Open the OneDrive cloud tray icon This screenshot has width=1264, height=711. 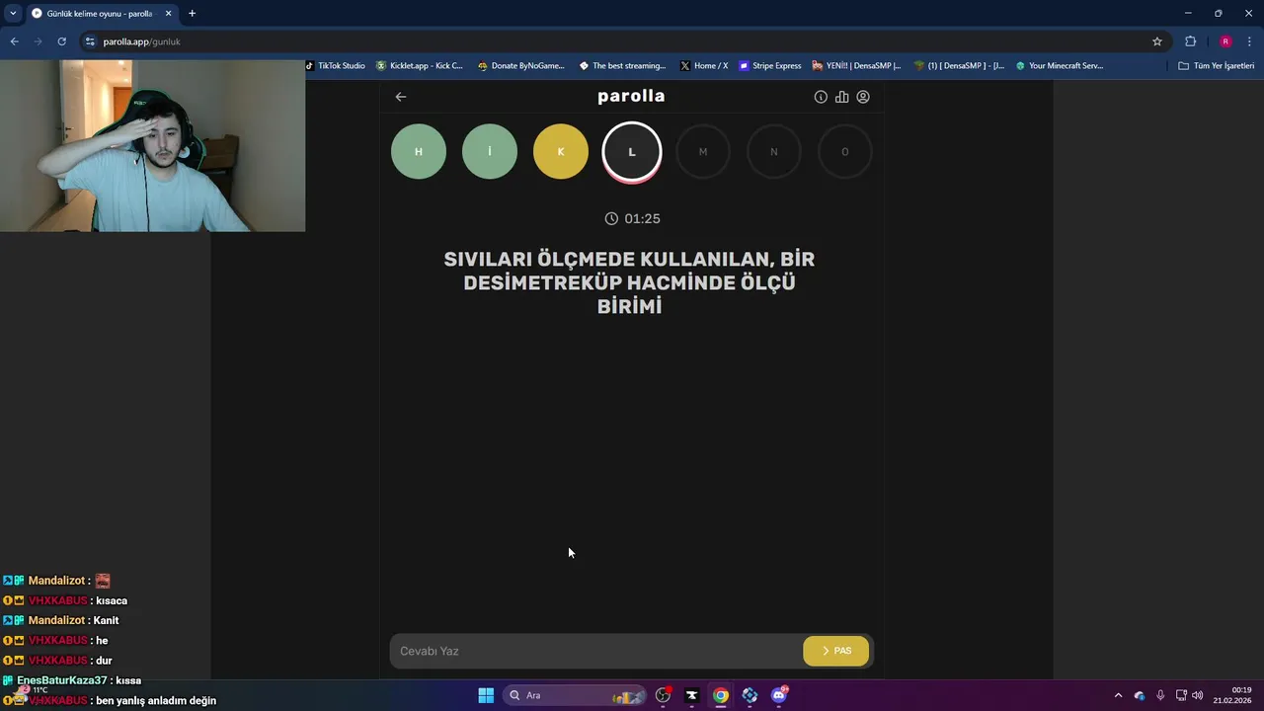(1140, 695)
